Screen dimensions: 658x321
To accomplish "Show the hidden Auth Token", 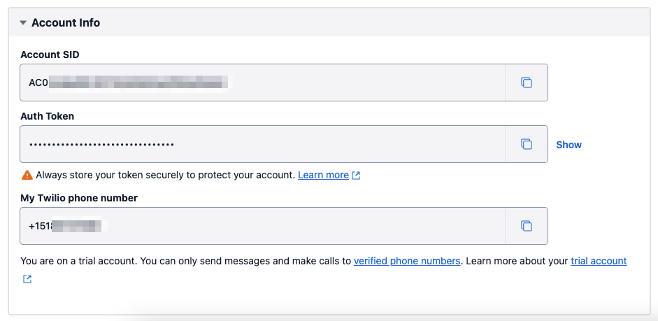I will coord(568,145).
